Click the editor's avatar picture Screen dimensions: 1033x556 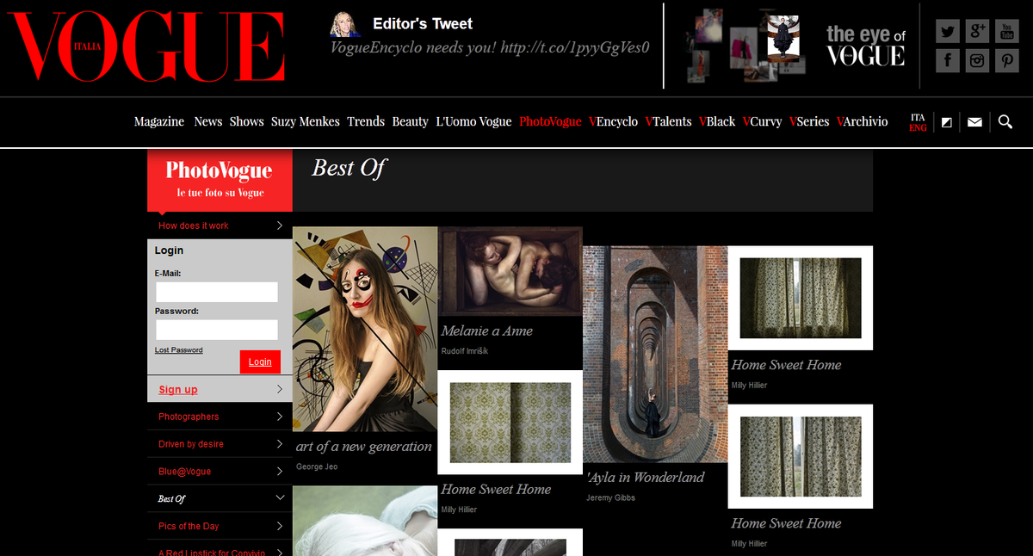pos(345,24)
